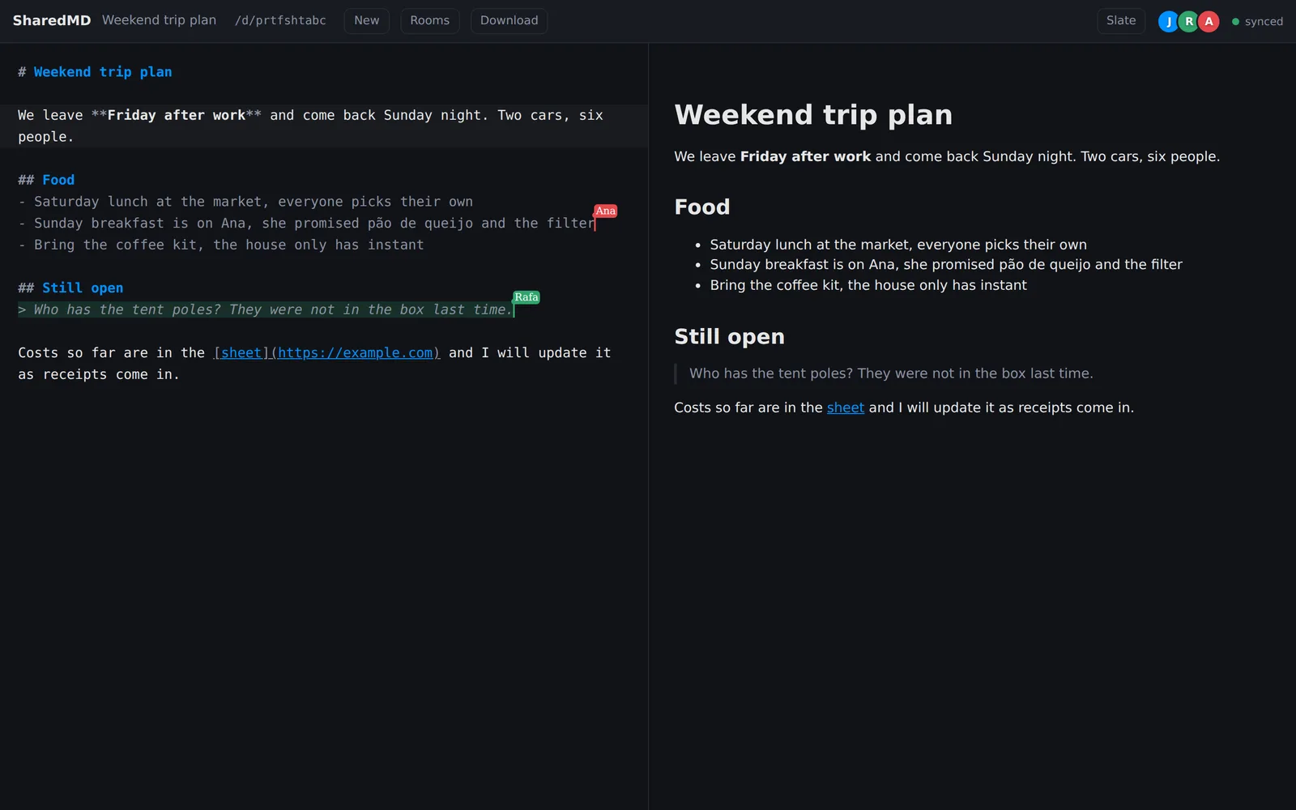Place cursor in '# Weekend trip plan' editor heading
Screen dimensions: 1296x810
tap(95, 72)
